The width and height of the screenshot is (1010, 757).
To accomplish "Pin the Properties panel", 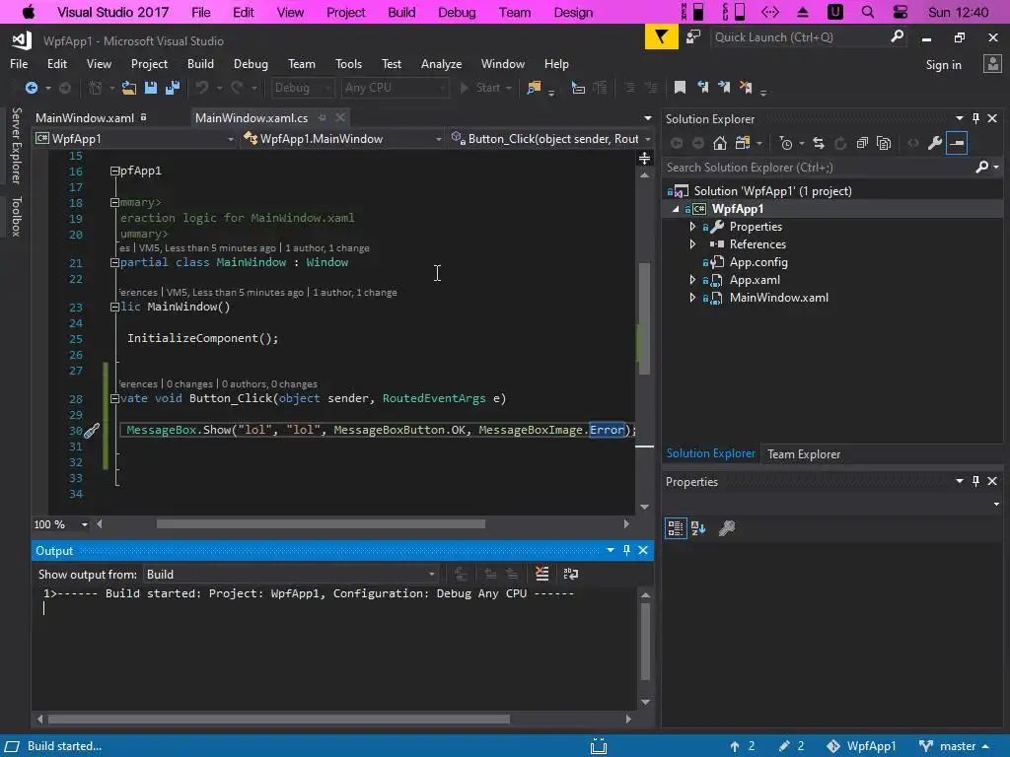I will tap(975, 481).
